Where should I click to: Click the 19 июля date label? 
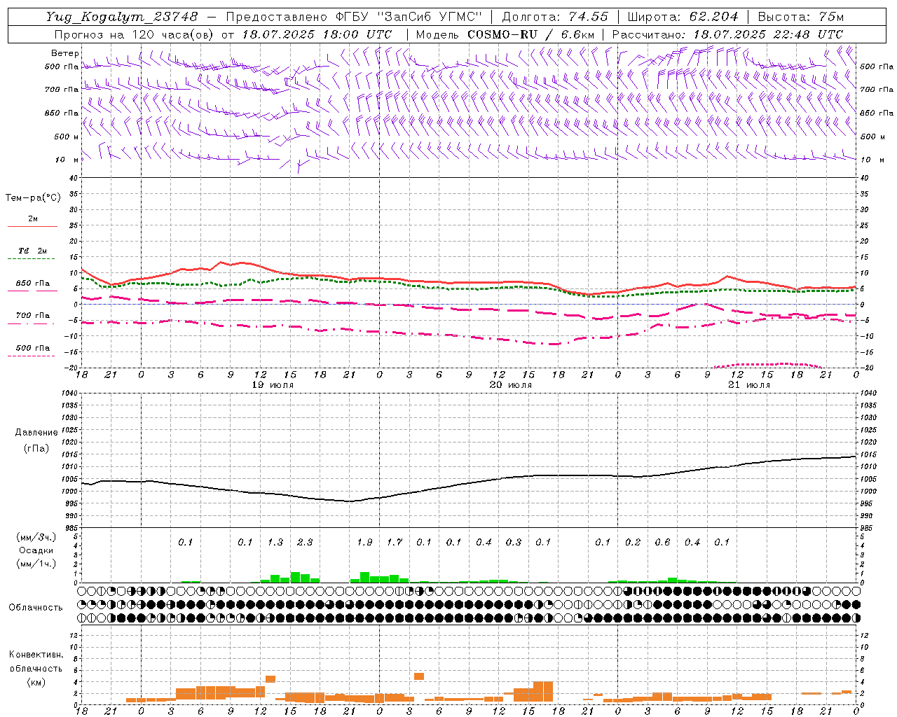(272, 385)
